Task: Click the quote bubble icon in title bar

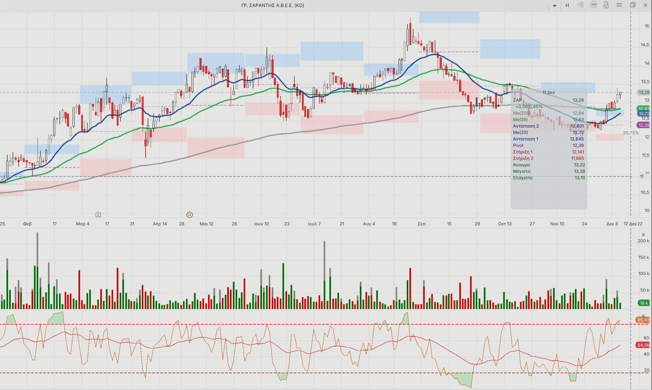Action: (x=594, y=5)
